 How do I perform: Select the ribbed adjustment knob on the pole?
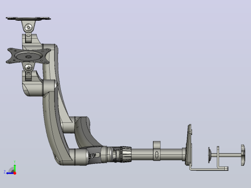125,154
